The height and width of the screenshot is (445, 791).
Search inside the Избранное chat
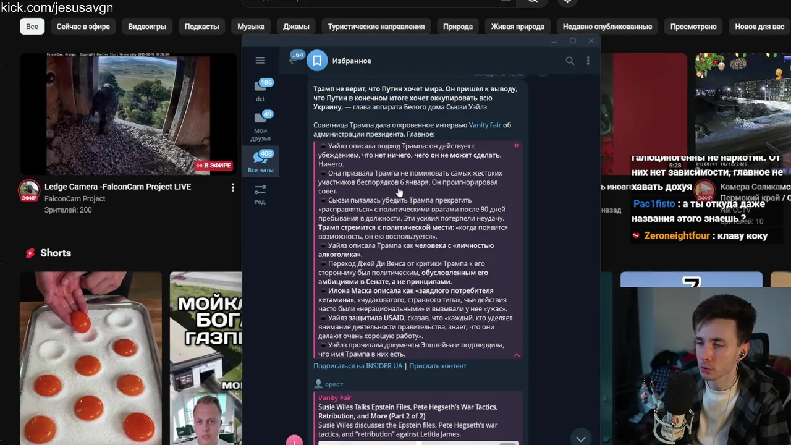[x=570, y=61]
